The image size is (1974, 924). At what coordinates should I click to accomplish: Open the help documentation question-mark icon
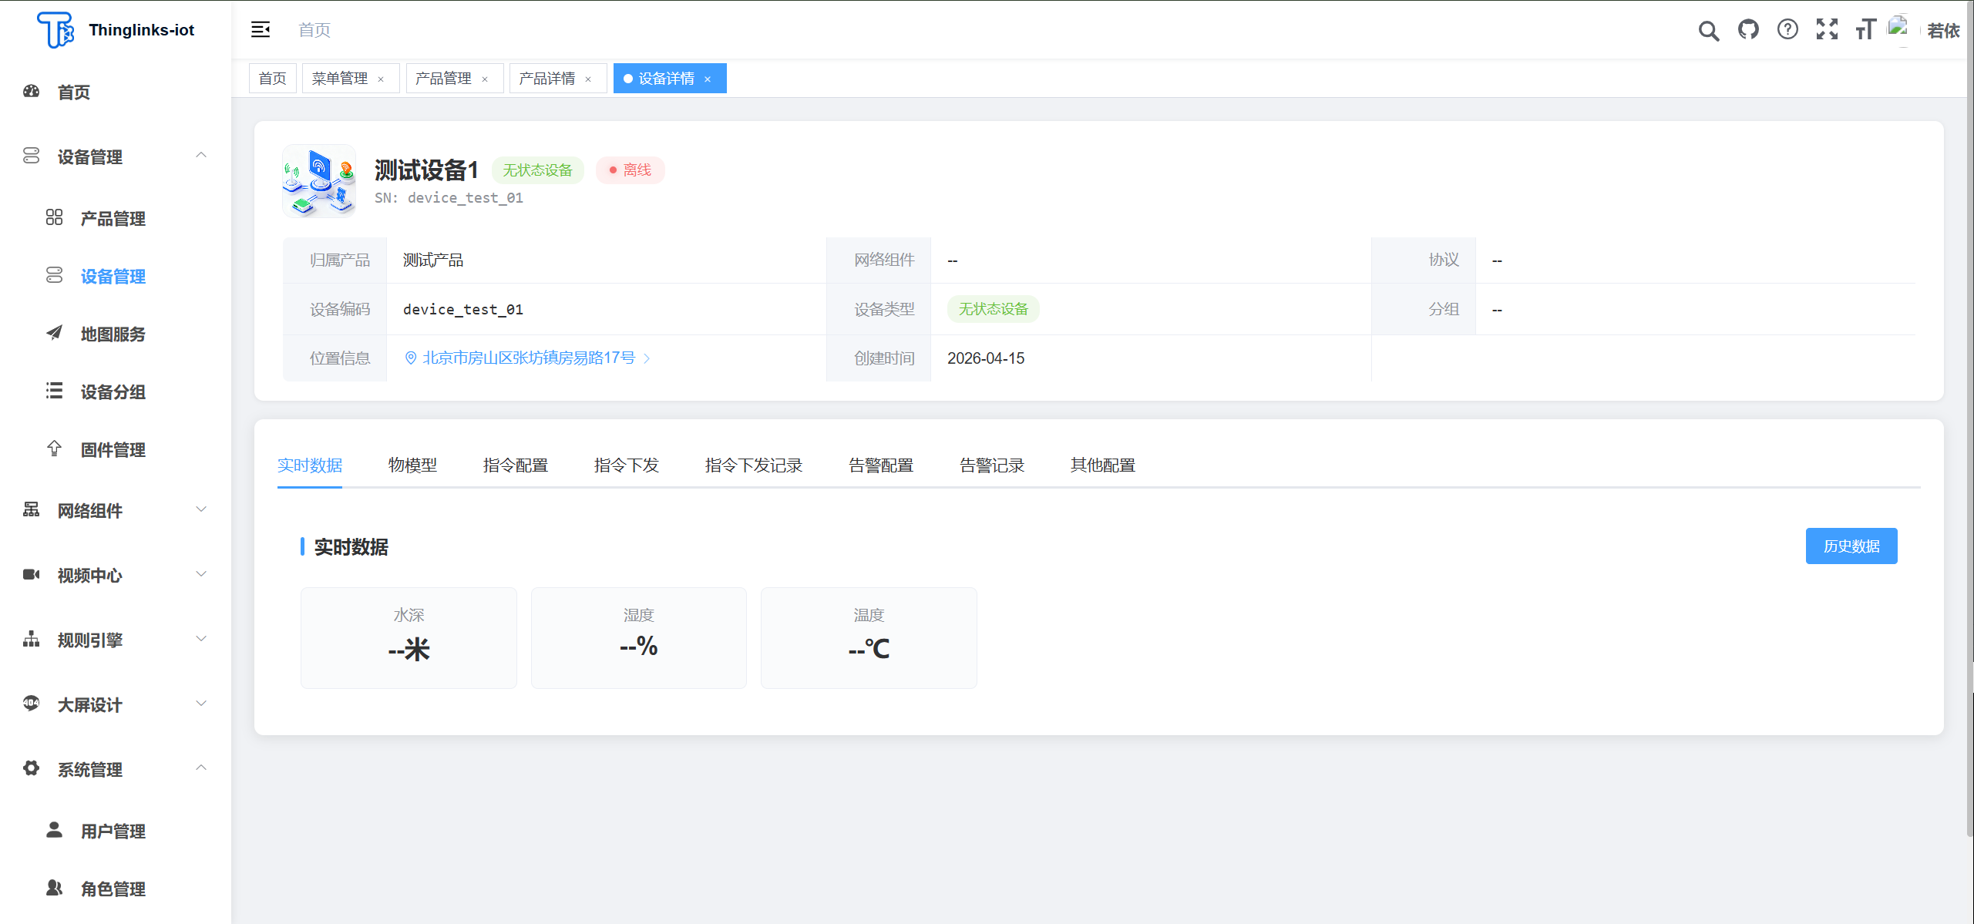1787,30
